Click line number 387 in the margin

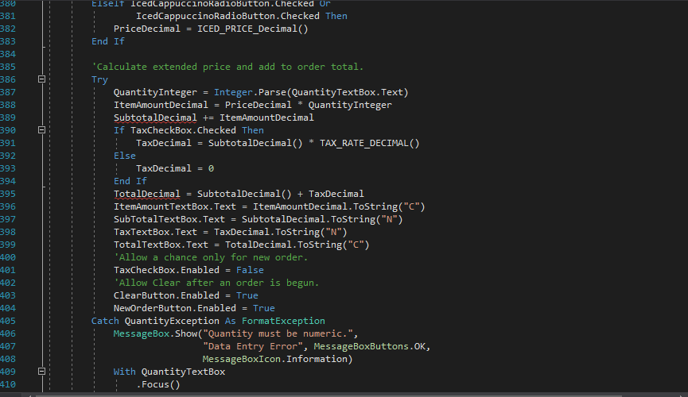point(8,92)
